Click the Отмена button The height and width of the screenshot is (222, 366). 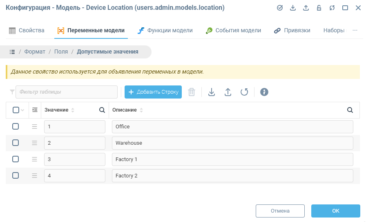coord(280,211)
